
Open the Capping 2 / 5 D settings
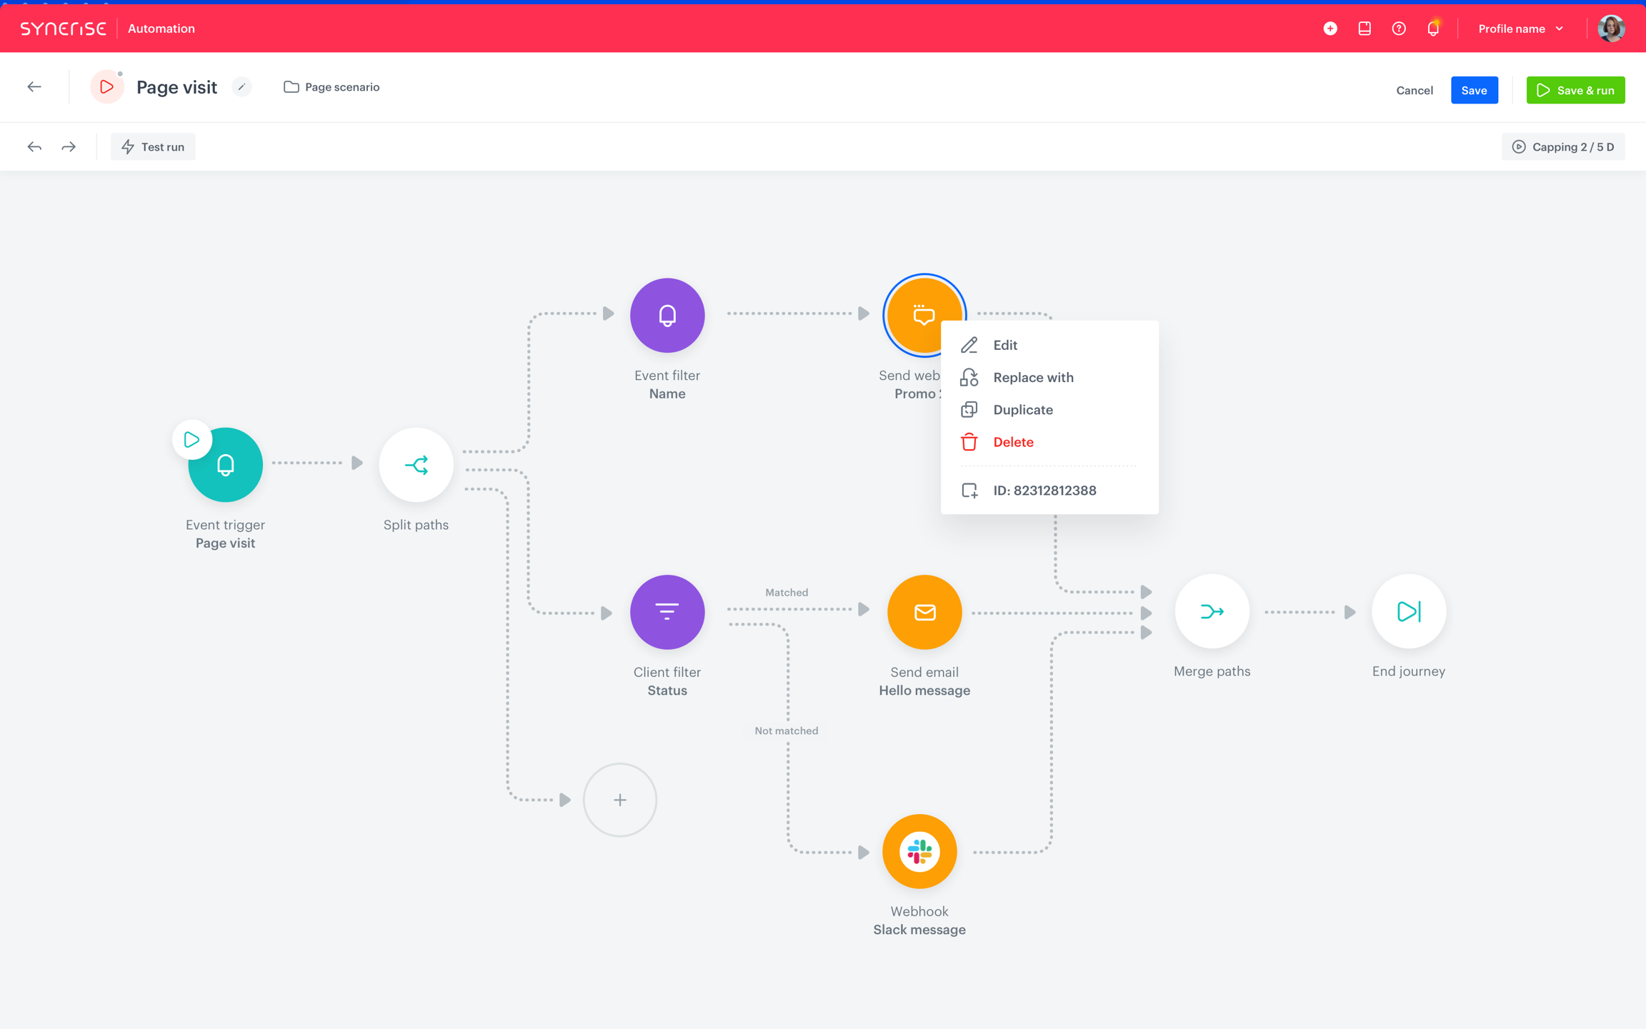coord(1562,147)
